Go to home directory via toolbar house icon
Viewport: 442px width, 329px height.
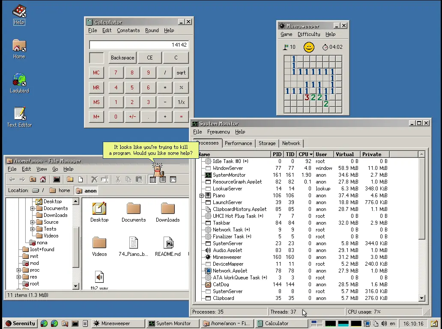pyautogui.click(x=42, y=178)
